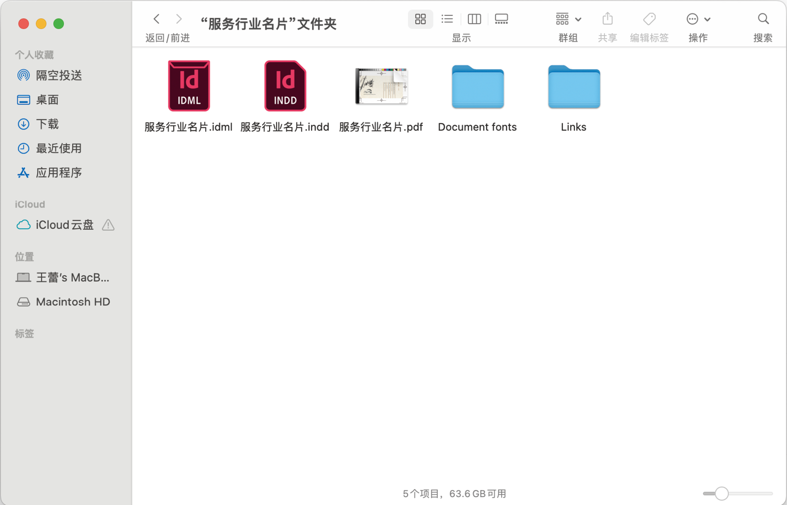Screen dimensions: 787x505
Task: Open the 服务行业名片.indd InDesign document
Action: [x=285, y=86]
